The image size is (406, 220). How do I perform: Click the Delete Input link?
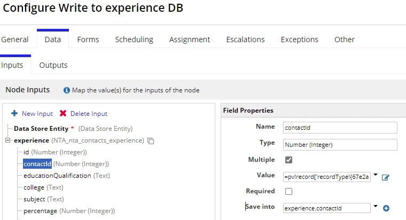[x=89, y=114]
